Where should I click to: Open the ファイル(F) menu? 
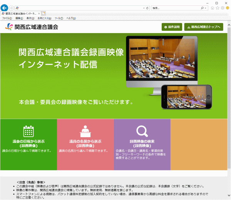7,18
